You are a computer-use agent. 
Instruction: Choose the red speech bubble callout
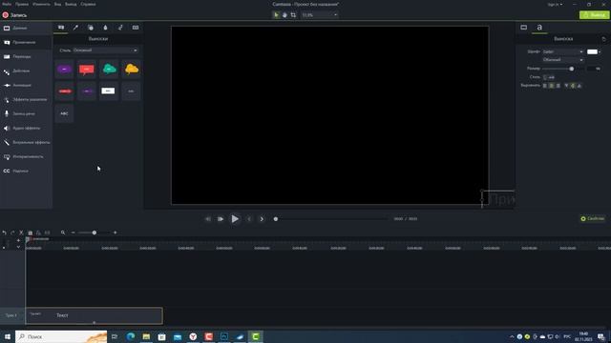click(87, 70)
